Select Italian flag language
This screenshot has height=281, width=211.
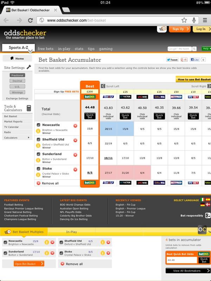click(x=203, y=200)
